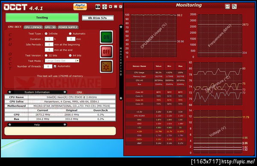The image size is (257, 166).
Task: Click the +5V sensor row
Action: 156,128
